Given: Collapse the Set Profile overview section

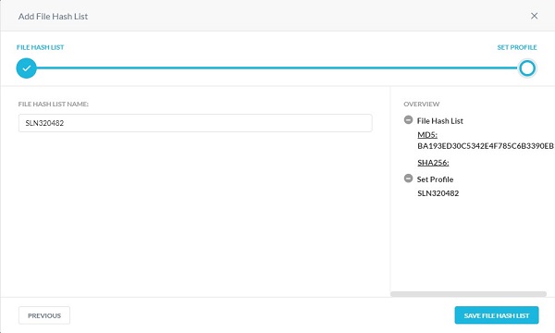Looking at the screenshot, I should pyautogui.click(x=408, y=179).
